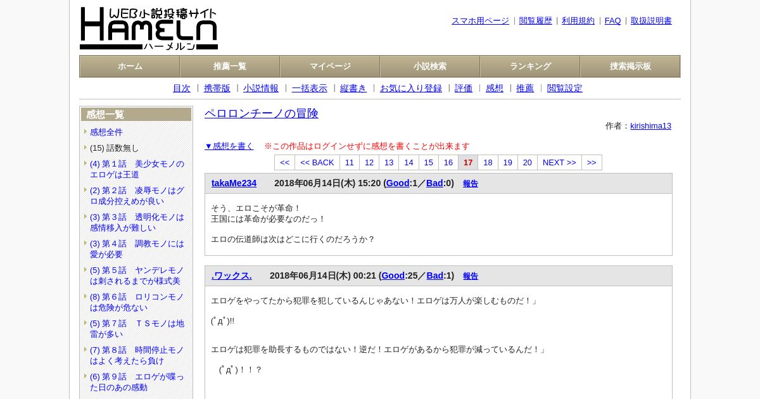Viewport: 760px width, 399px height.
Task: Open the ランキング navigation tab
Action: 530,66
